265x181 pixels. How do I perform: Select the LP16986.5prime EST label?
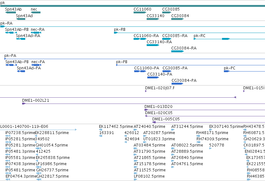[x=51, y=164]
